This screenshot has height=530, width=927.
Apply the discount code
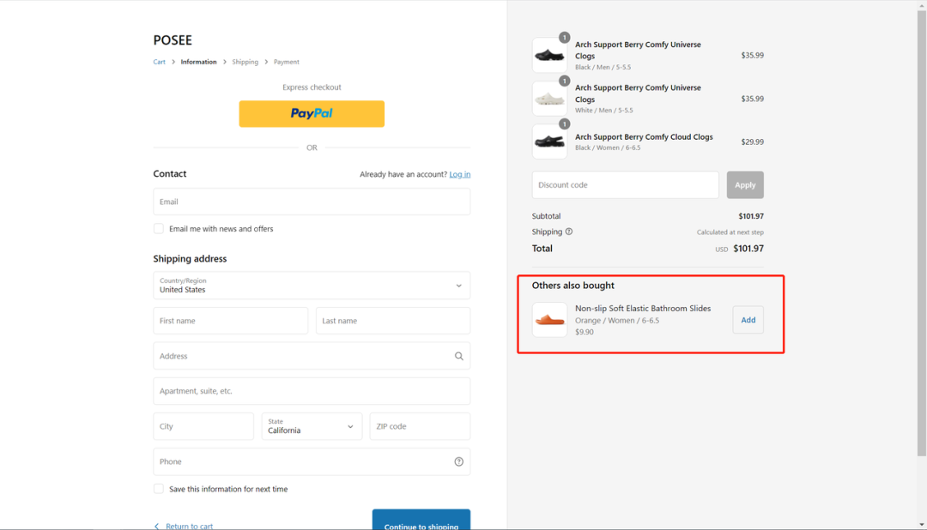click(x=745, y=185)
